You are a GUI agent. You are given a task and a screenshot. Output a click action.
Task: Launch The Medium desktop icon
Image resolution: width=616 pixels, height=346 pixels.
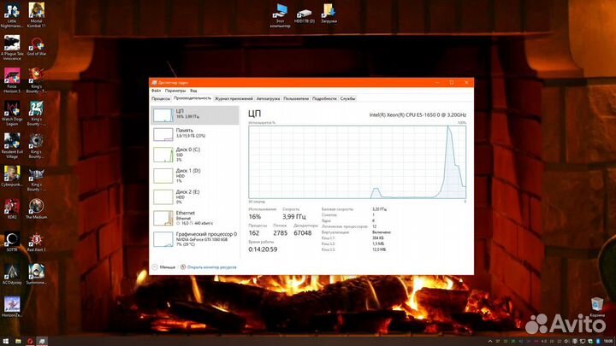click(36, 208)
